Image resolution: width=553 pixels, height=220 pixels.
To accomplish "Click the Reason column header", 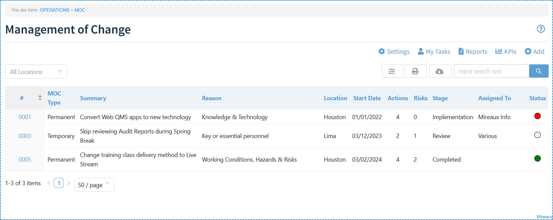I will coord(212,98).
